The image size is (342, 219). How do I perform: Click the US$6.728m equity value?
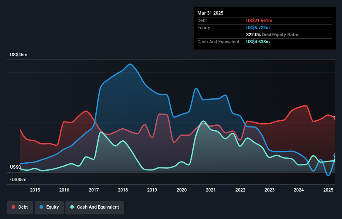coord(258,27)
